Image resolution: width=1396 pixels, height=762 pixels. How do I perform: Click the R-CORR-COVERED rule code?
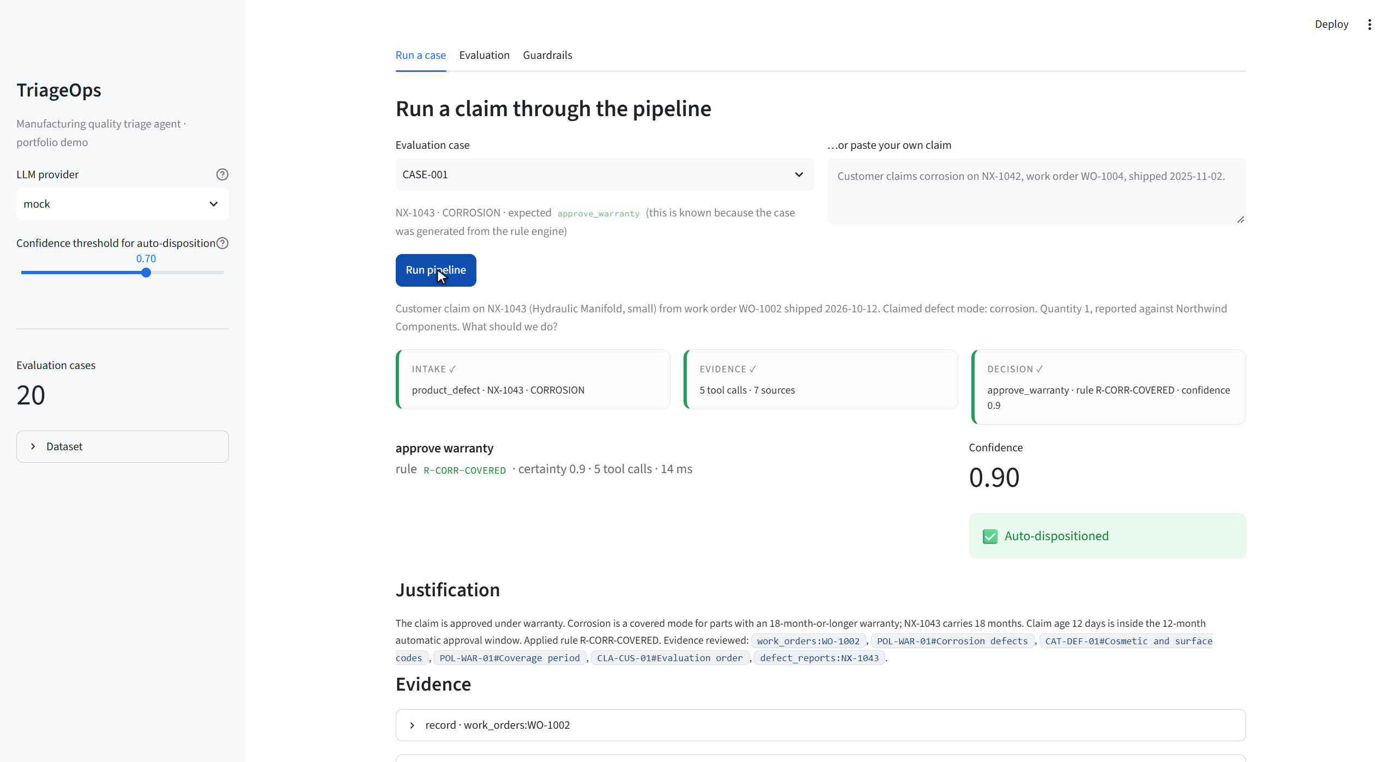464,470
